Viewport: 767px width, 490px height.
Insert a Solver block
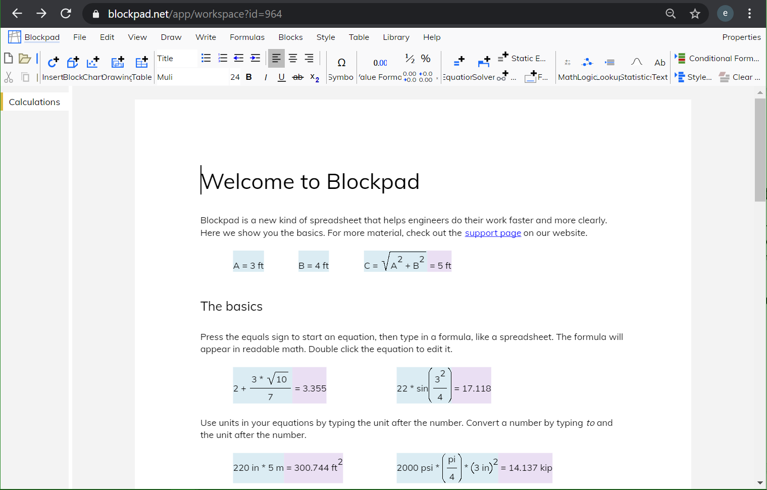(x=484, y=62)
